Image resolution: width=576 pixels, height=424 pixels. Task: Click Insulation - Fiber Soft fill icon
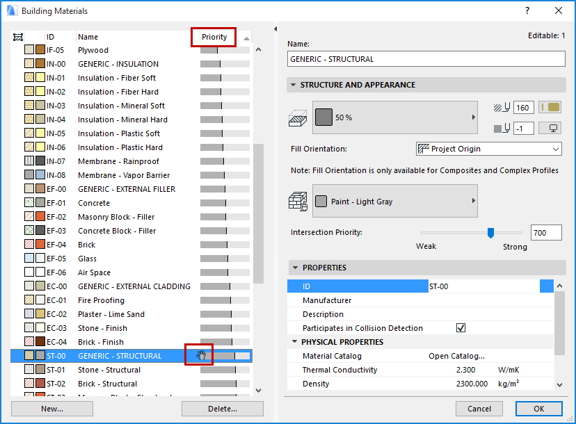[29, 78]
